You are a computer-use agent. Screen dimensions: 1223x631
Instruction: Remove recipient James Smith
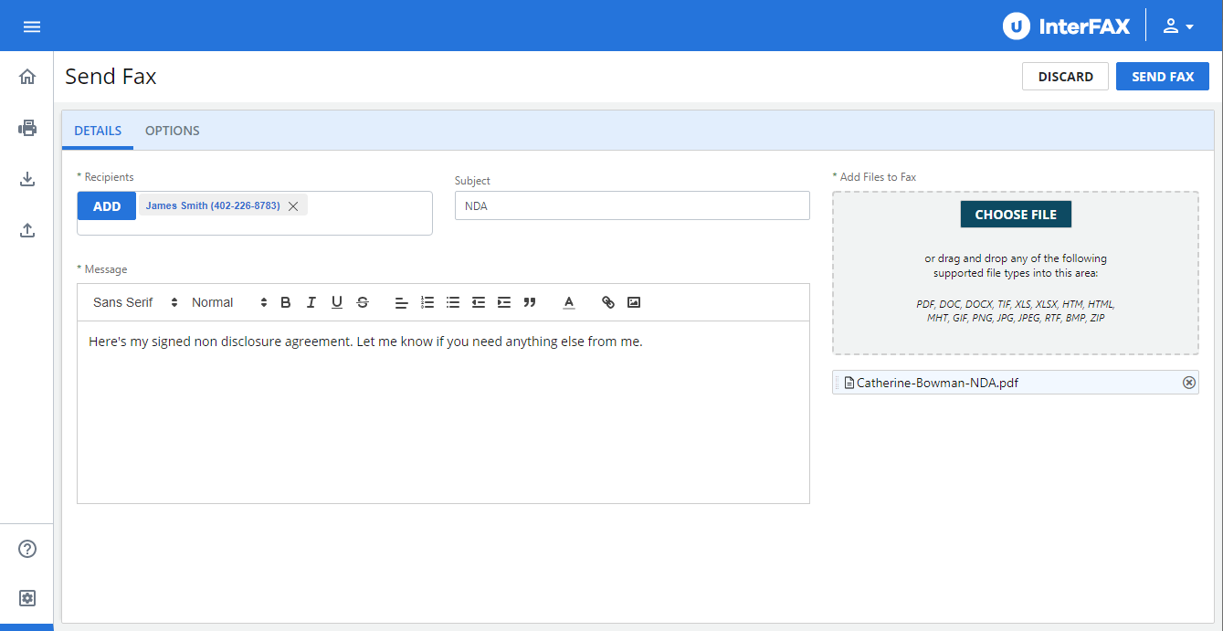point(293,206)
